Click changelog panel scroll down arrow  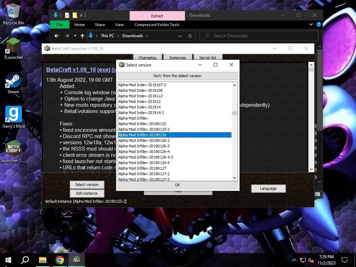[x=311, y=169]
